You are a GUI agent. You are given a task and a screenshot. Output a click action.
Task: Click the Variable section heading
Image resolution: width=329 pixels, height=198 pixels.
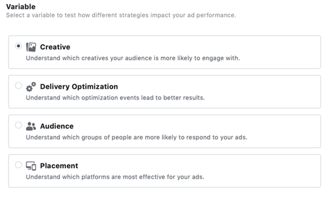tap(21, 7)
